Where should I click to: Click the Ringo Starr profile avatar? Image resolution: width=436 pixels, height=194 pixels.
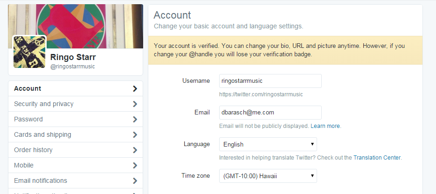coord(29,52)
